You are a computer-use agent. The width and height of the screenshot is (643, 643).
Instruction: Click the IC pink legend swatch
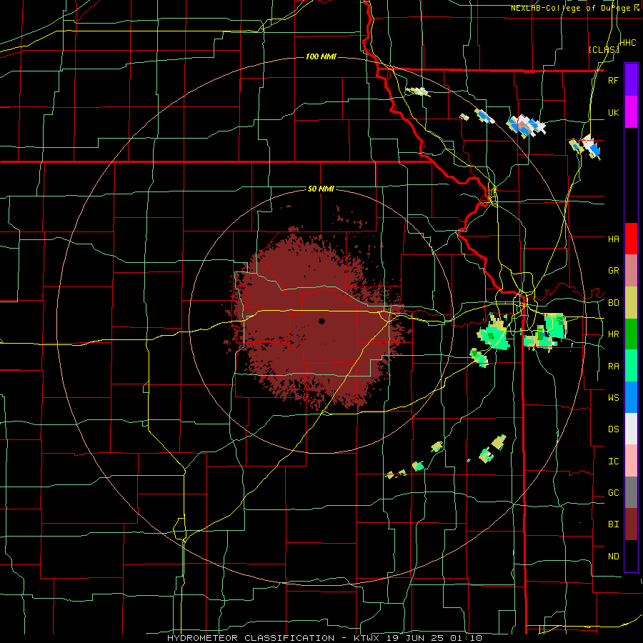pyautogui.click(x=631, y=461)
